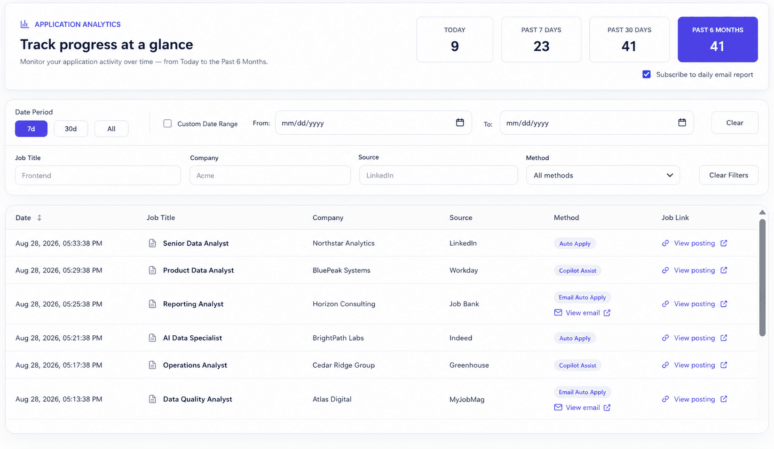Screen dimensions: 774x449
Task: Select the Today stat card
Action: click(455, 39)
